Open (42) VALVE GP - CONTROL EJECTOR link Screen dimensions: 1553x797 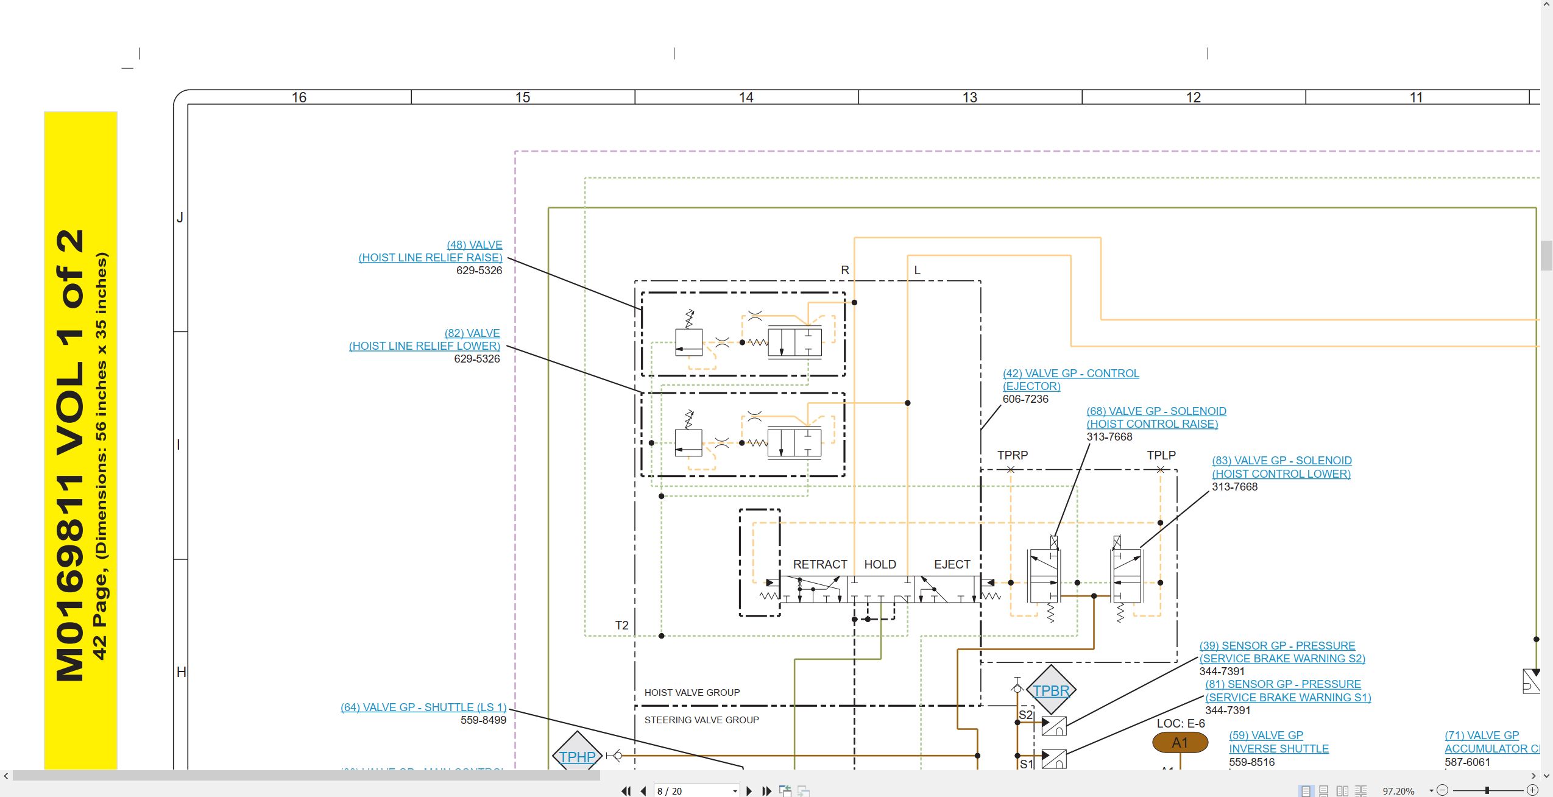(1070, 380)
